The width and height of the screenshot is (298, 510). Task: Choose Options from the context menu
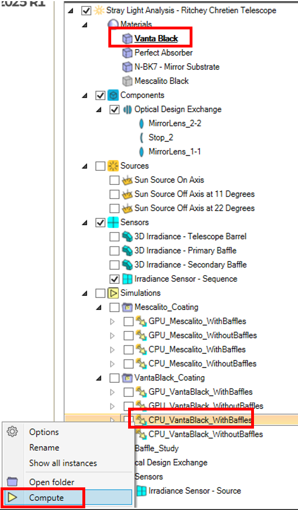point(44,433)
